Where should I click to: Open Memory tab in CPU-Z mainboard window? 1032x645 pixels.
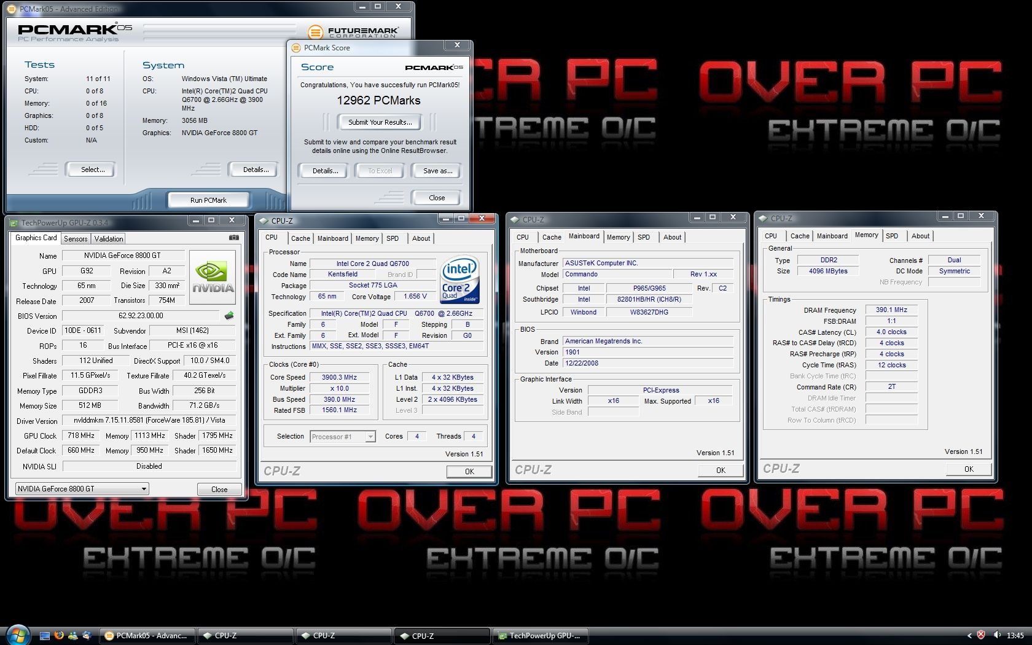point(618,237)
